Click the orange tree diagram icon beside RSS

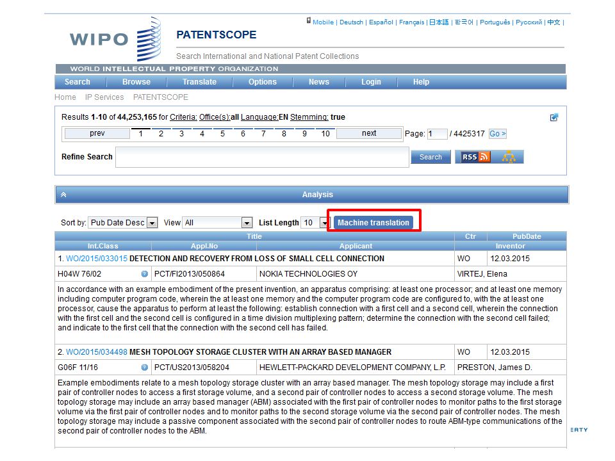pyautogui.click(x=508, y=157)
